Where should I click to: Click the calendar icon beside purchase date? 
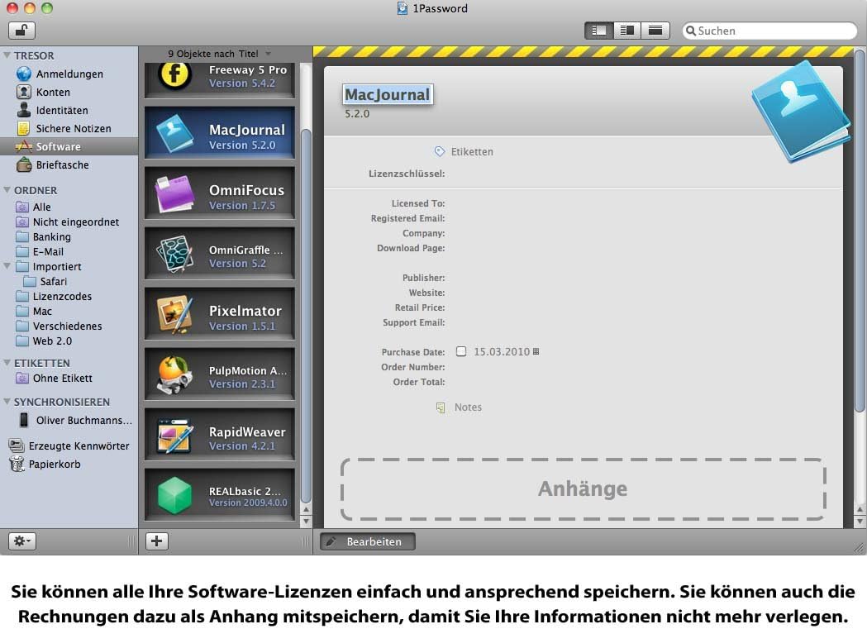coord(536,351)
